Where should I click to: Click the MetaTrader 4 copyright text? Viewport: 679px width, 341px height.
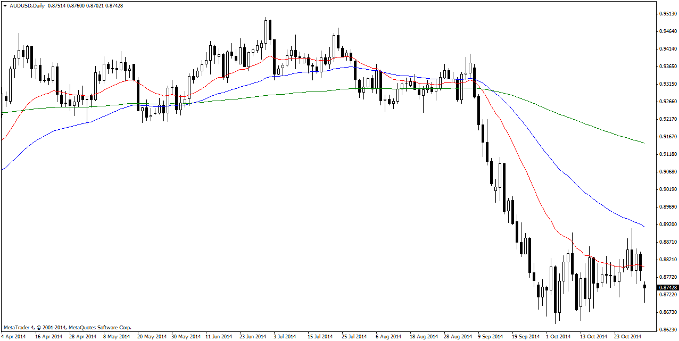pyautogui.click(x=67, y=328)
